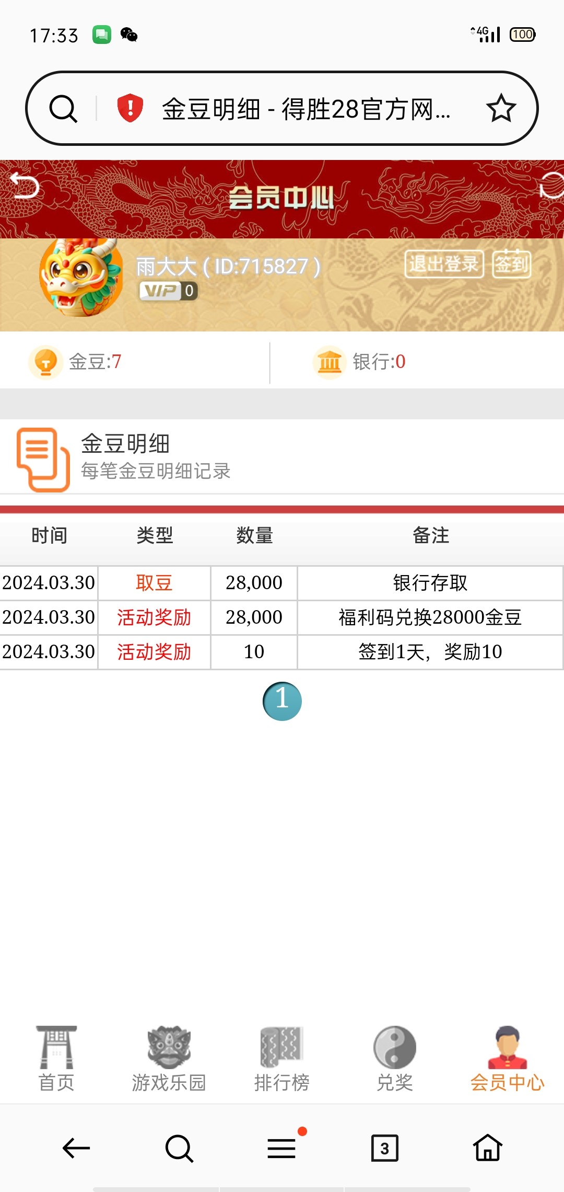Tap the 金豆 gold bean balance icon
Screen dimensions: 564x1192
[x=46, y=362]
